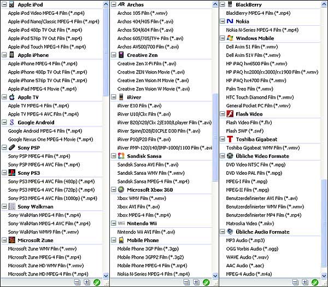Click green checkmark in middle panel footer

coord(206,283)
